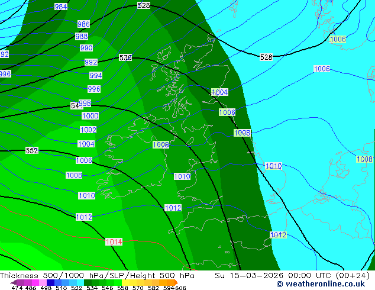This screenshot has width=375, height=290.
Task: Click the 984 isobar label
Action: [61, 7]
